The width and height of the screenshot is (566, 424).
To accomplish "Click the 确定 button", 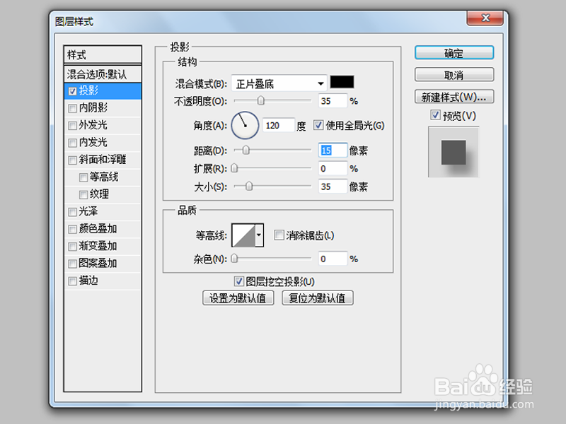I will click(x=453, y=52).
